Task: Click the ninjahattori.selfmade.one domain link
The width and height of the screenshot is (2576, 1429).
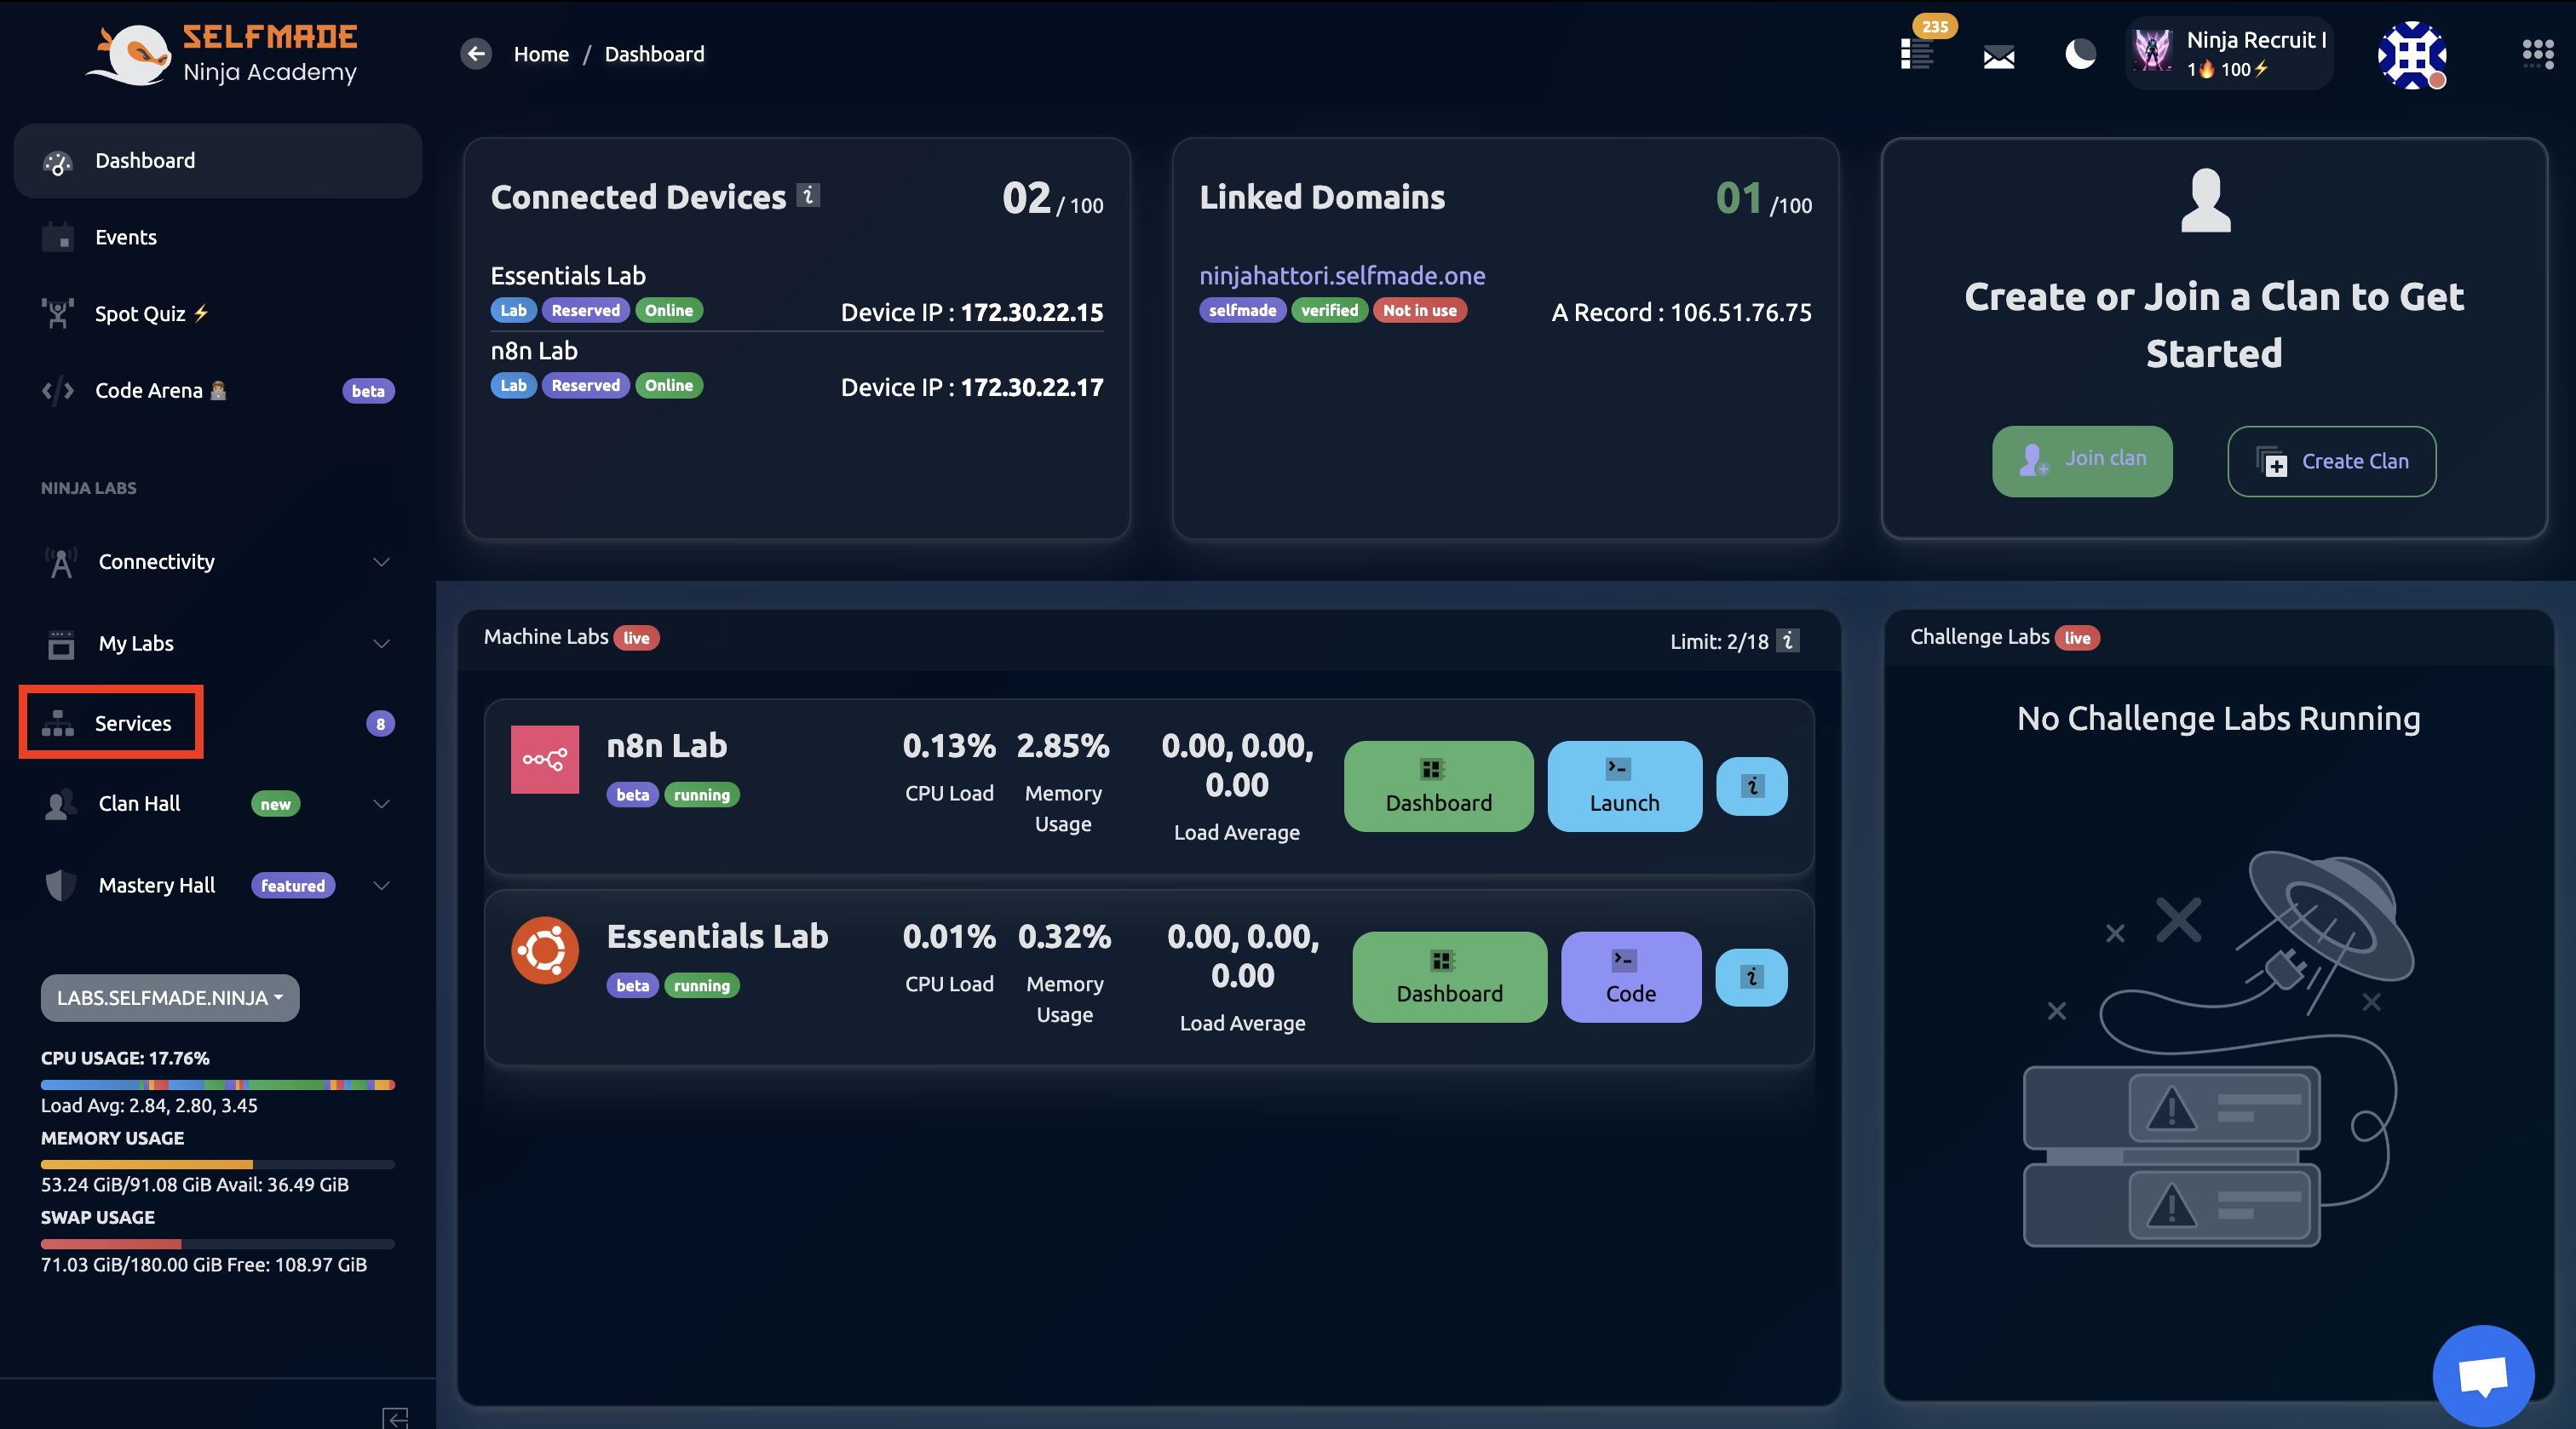Action: 1342,275
